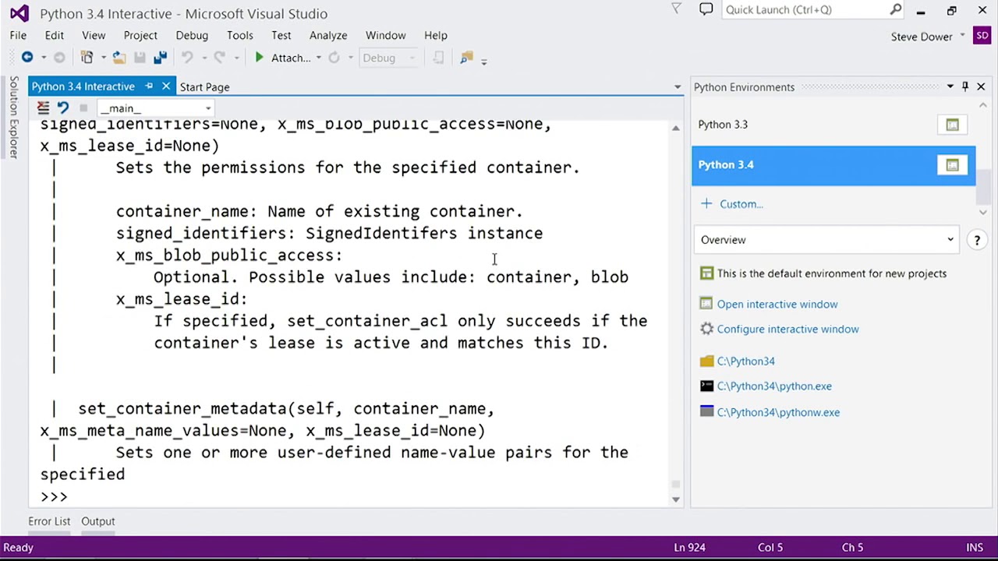
Task: Click the Save toolbar icon
Action: coord(140,57)
